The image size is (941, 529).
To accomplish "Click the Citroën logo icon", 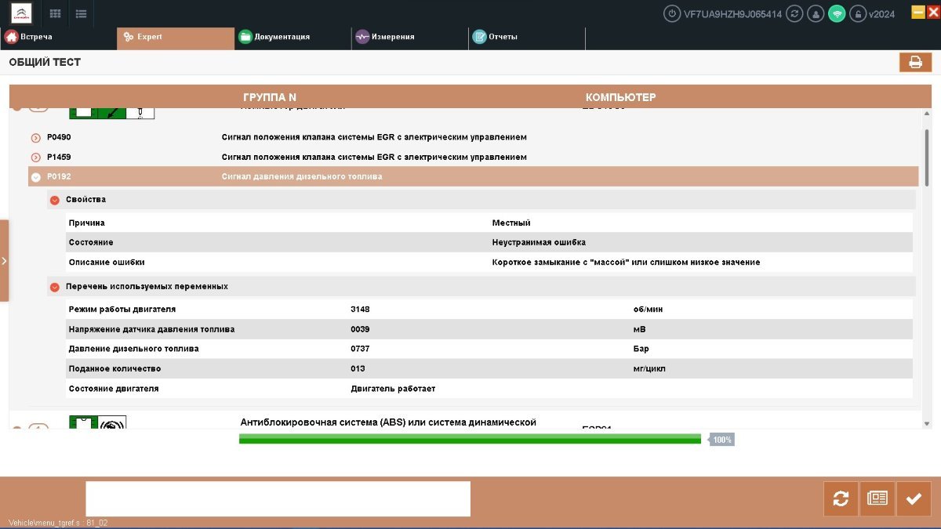I will pyautogui.click(x=21, y=13).
